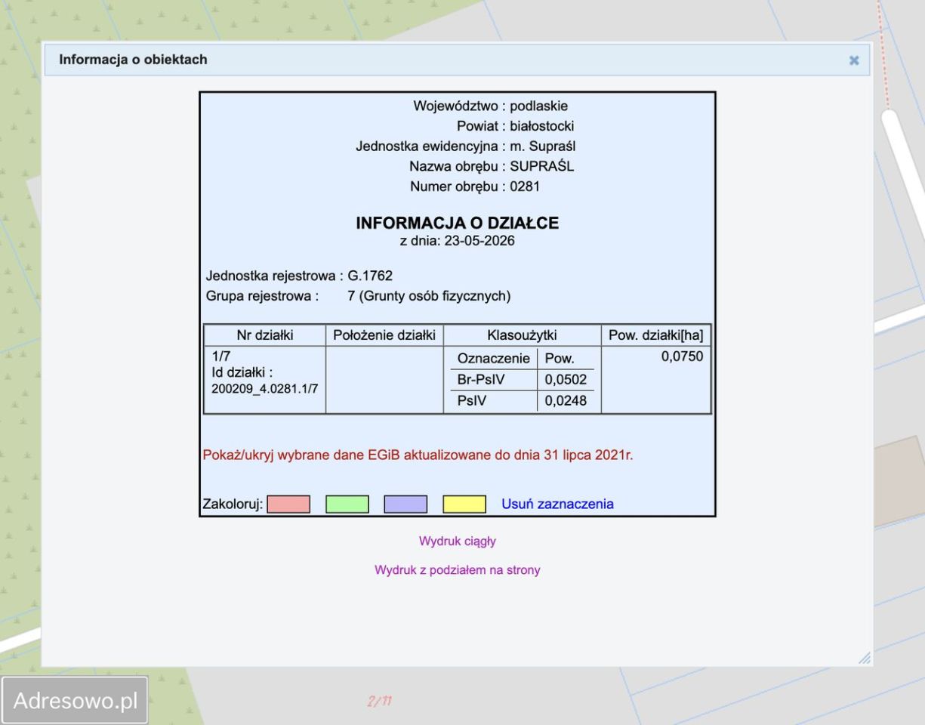The image size is (925, 725).
Task: Close the Informacja o obiektach dialog
Action: (854, 60)
